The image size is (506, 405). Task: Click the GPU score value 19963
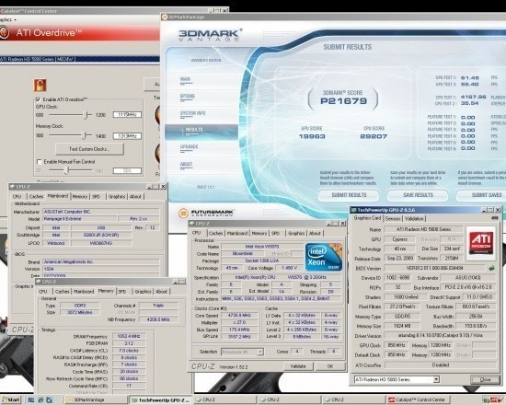[312, 136]
